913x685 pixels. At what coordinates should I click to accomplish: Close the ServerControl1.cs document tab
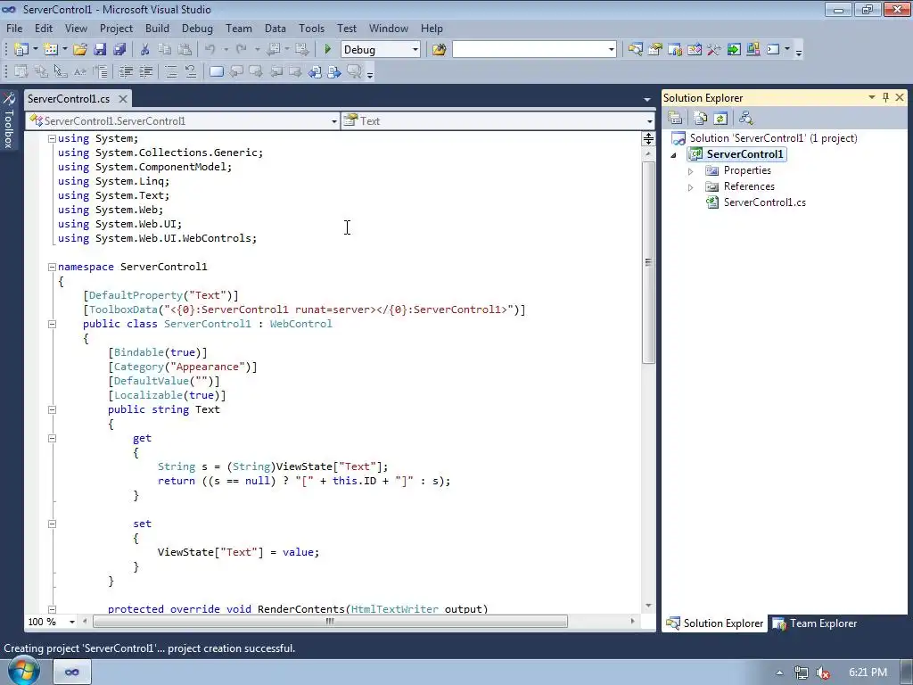click(x=123, y=98)
